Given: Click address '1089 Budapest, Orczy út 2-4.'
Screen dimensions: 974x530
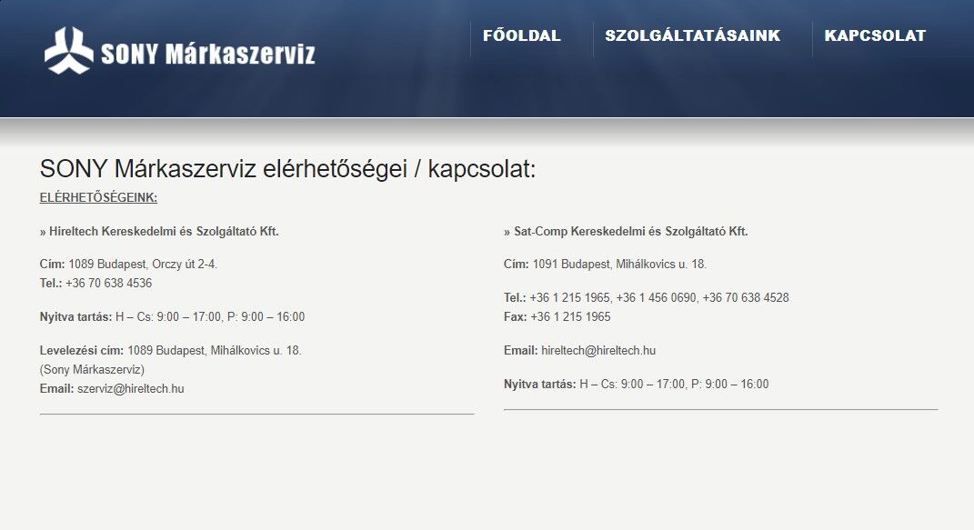Looking at the screenshot, I should 143,265.
